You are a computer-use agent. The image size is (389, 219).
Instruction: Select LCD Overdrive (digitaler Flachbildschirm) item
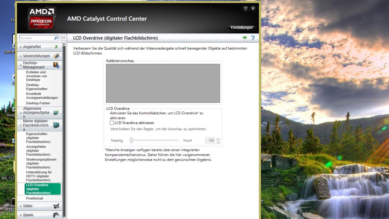point(43,189)
